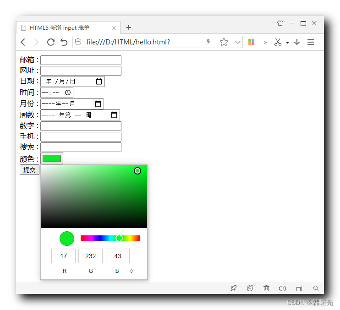
Task: Expand the address bar dropdown chevron
Action: tap(238, 42)
